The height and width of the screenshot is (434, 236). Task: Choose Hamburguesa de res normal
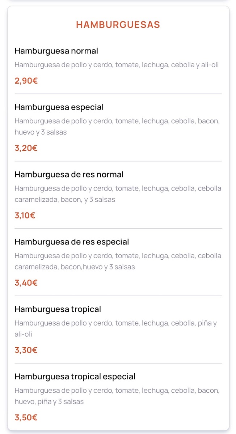tap(69, 175)
